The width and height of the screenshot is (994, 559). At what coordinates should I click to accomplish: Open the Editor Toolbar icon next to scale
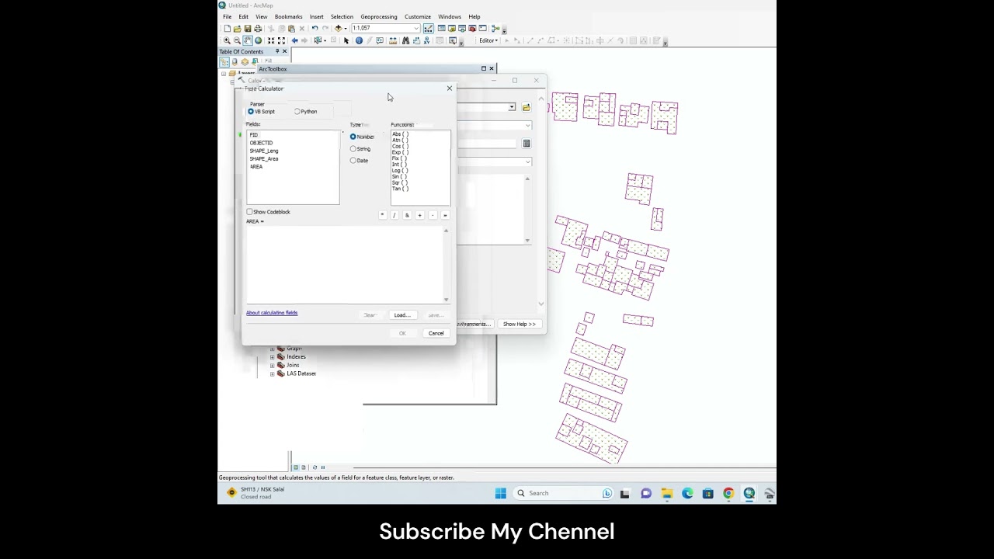429,28
